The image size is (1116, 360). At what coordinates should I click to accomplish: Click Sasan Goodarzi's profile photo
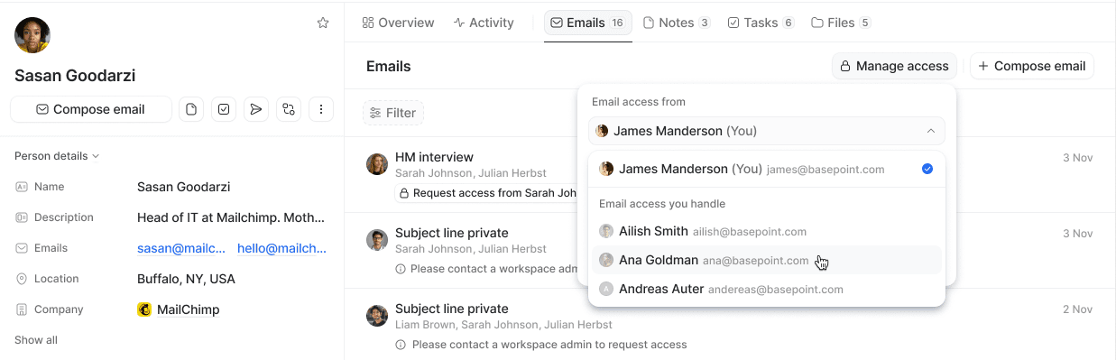tap(32, 35)
